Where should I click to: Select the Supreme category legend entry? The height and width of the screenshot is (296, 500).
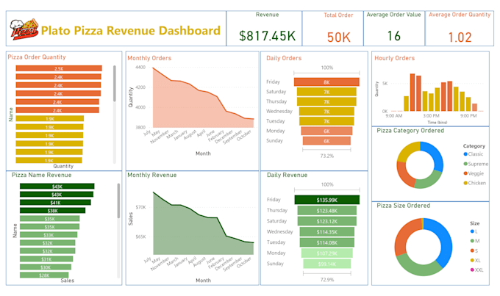tap(476, 164)
